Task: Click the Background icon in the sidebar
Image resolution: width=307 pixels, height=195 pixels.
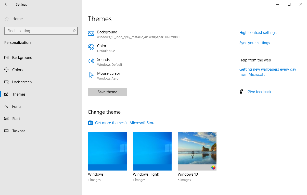Action: [6, 57]
